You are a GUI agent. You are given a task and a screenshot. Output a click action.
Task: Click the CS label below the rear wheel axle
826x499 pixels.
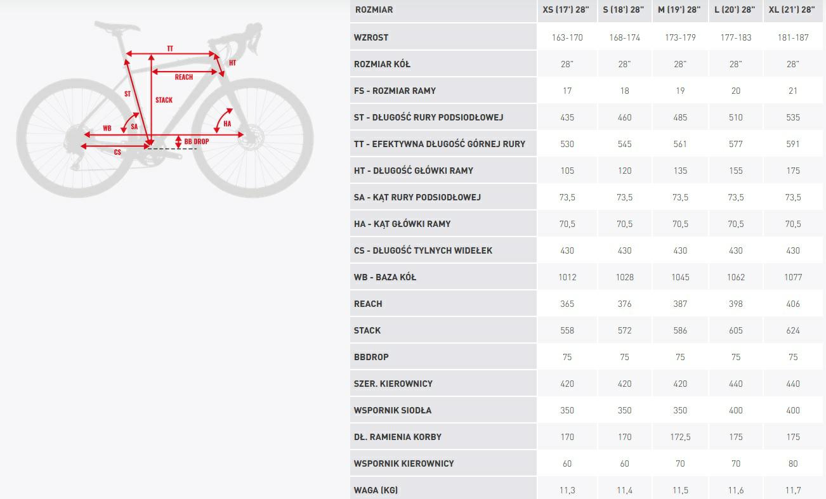117,152
